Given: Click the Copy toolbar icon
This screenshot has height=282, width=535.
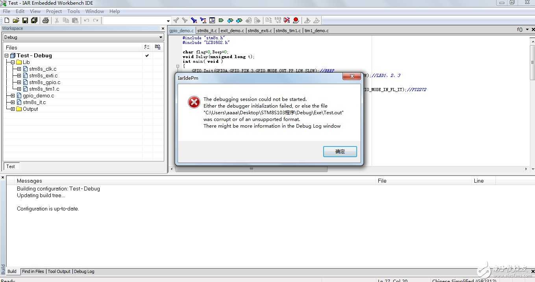Looking at the screenshot, I should click(66, 20).
